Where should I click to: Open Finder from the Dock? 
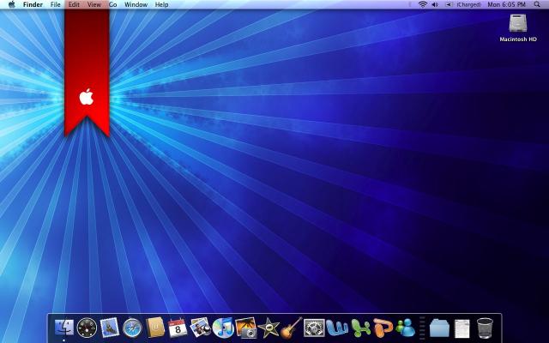pyautogui.click(x=64, y=328)
